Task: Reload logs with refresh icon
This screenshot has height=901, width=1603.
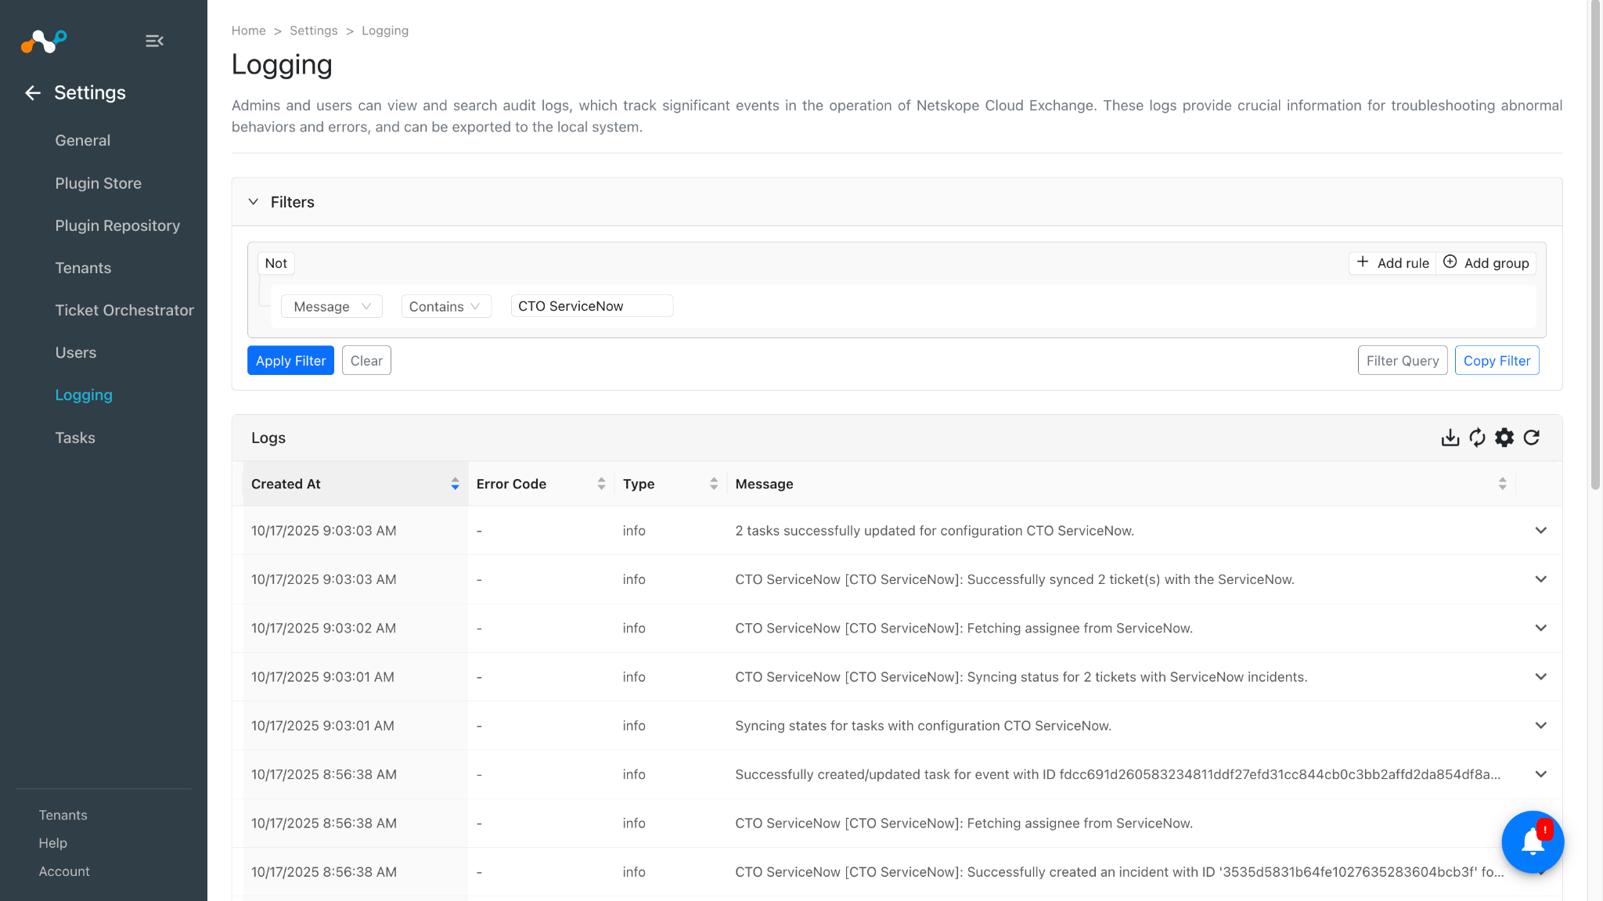Action: (1532, 438)
